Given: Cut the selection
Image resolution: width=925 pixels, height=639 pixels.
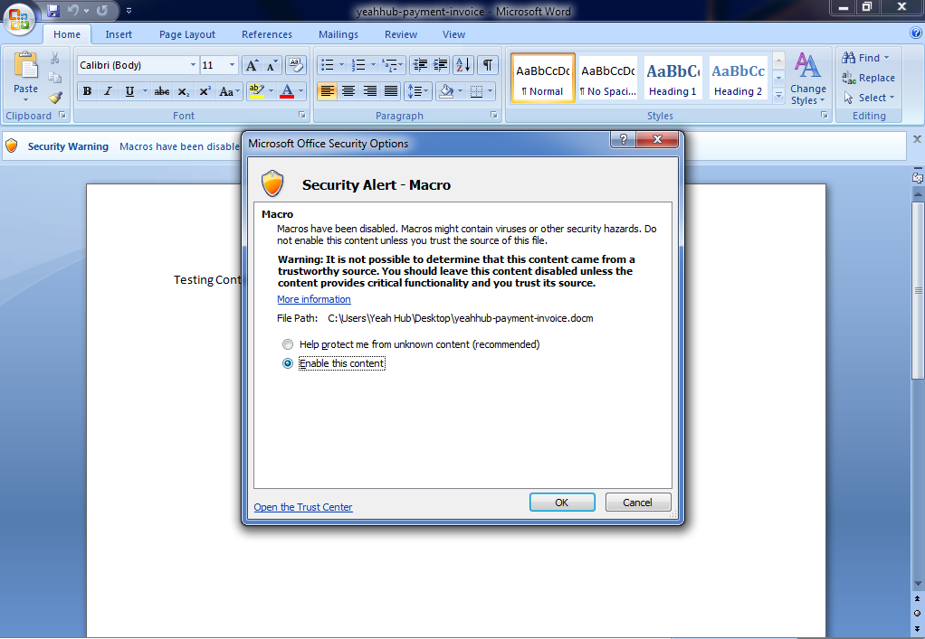Looking at the screenshot, I should point(55,58).
